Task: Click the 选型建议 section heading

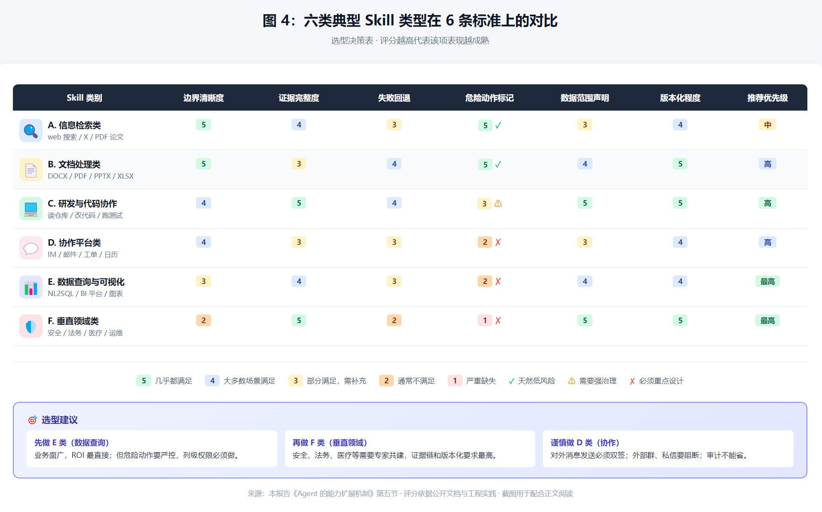Action: [59, 420]
